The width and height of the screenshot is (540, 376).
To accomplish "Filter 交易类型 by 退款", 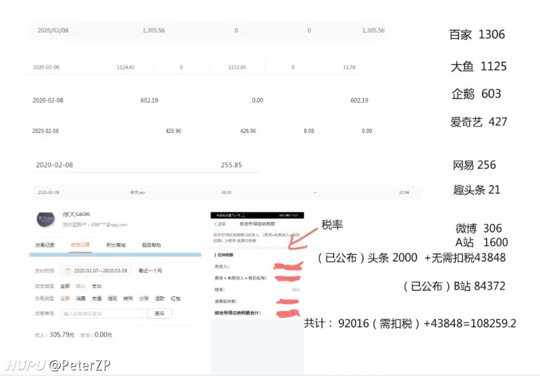I will click(160, 298).
